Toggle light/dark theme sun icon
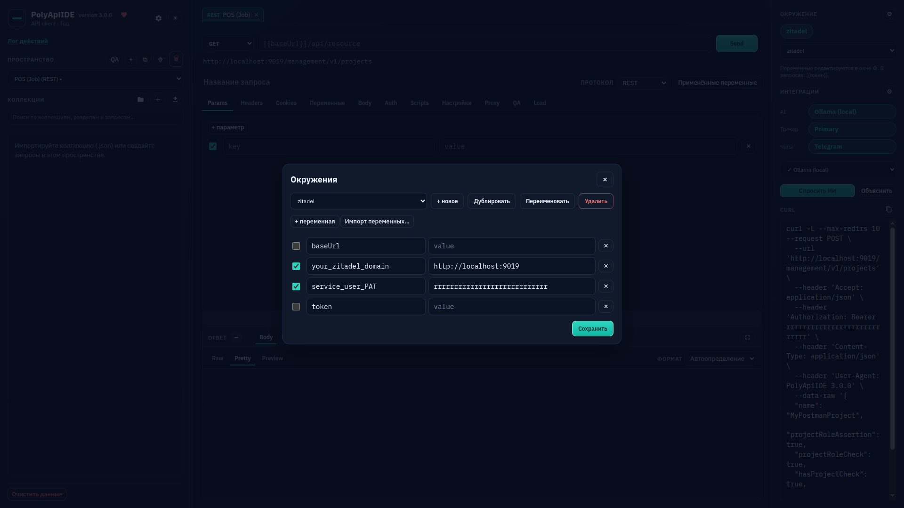 [175, 18]
